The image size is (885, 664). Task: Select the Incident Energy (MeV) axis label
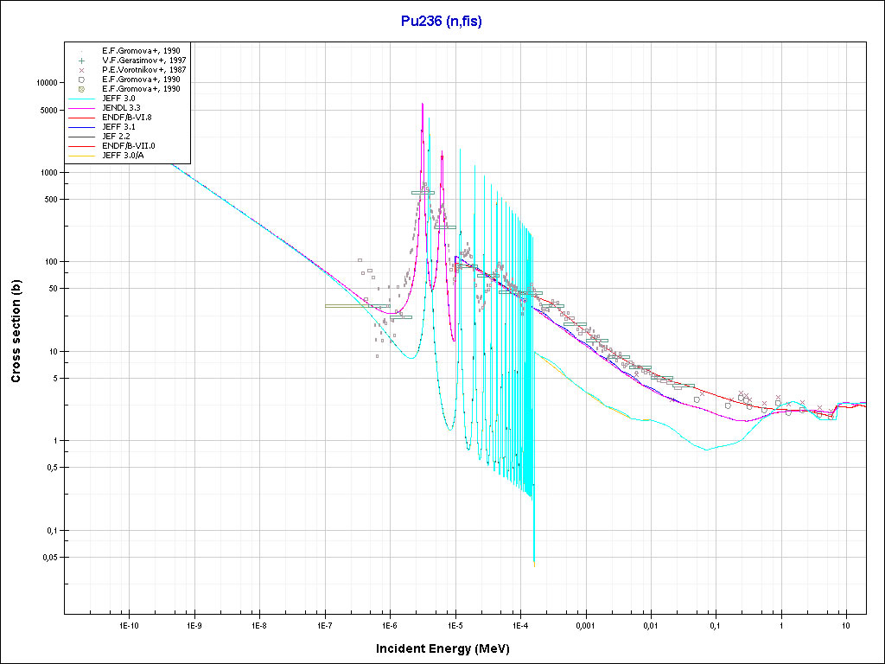pyautogui.click(x=441, y=648)
